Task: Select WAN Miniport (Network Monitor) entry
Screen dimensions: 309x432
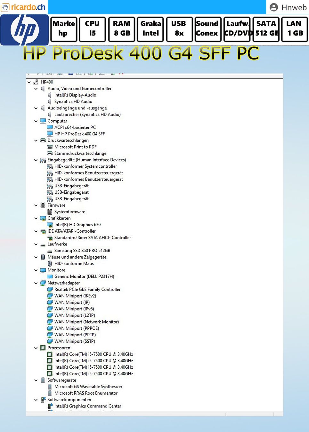Action: point(86,322)
